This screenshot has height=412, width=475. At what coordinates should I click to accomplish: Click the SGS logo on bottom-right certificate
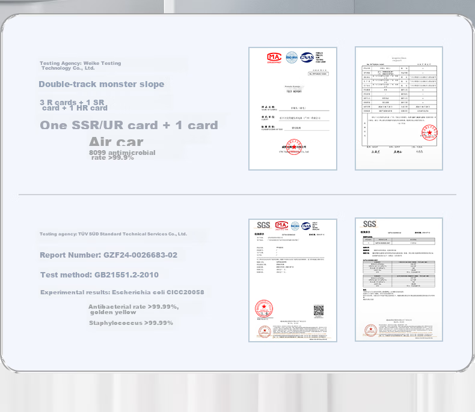369,224
